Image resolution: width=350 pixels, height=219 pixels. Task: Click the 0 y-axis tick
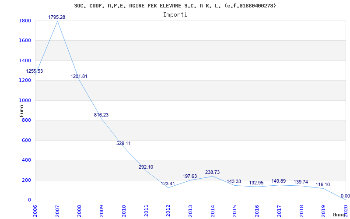[29, 200]
